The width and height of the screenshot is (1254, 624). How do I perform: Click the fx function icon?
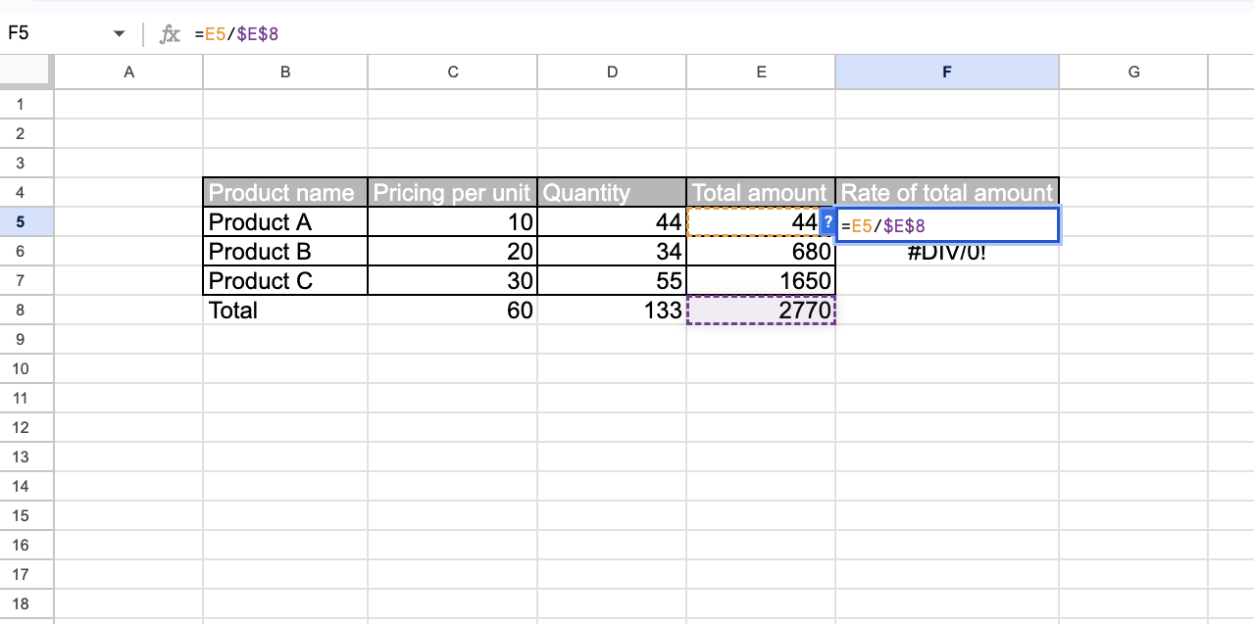[171, 33]
